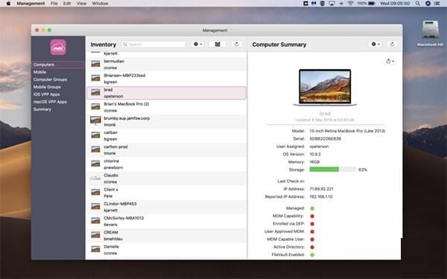
Task: Open the Computer Summary gear dropdown
Action: [375, 44]
